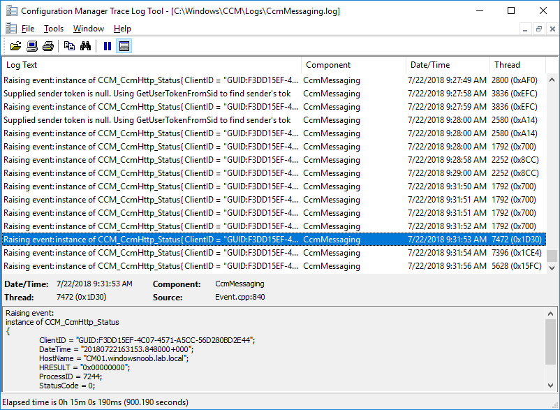
Task: Print the log using the printer icon
Action: (x=48, y=46)
